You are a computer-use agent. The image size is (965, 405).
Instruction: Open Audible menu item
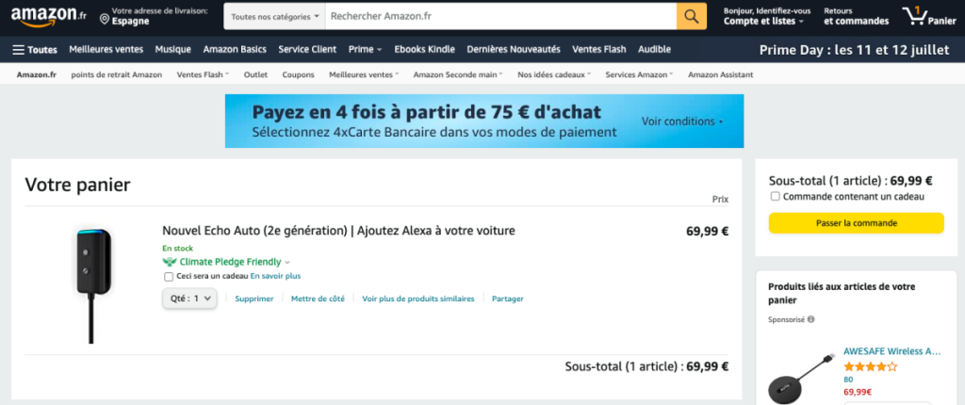tap(654, 49)
